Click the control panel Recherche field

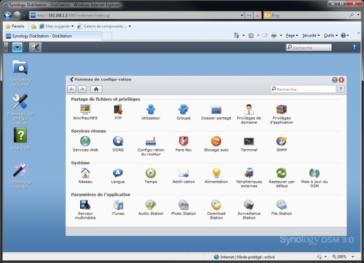pos(303,89)
